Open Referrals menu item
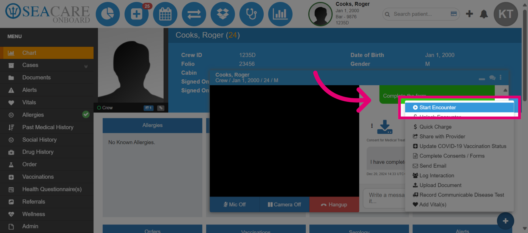528x233 pixels. tap(47, 202)
